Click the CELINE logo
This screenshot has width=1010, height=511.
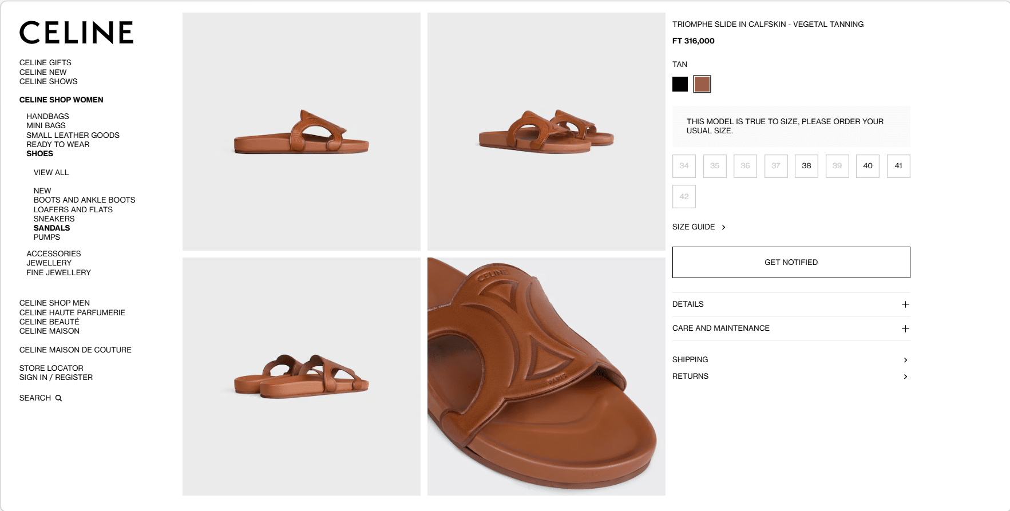(x=76, y=33)
